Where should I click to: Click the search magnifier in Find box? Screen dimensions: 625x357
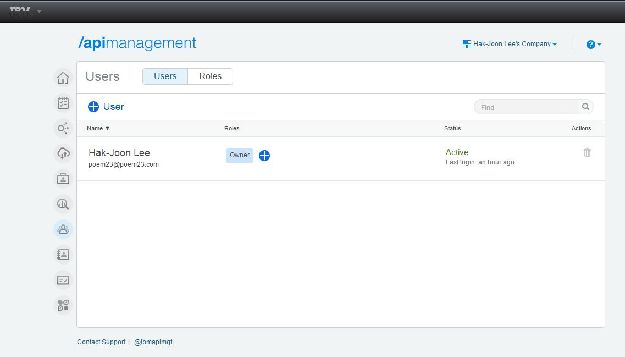pos(585,107)
